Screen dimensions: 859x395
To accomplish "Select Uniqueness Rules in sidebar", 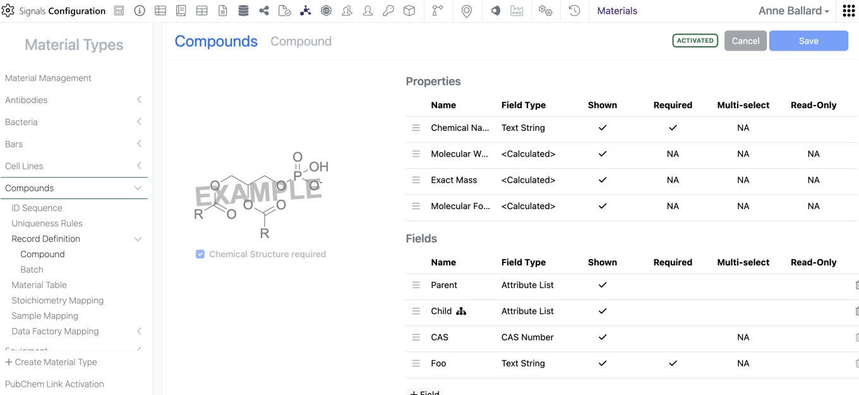I will pos(47,224).
